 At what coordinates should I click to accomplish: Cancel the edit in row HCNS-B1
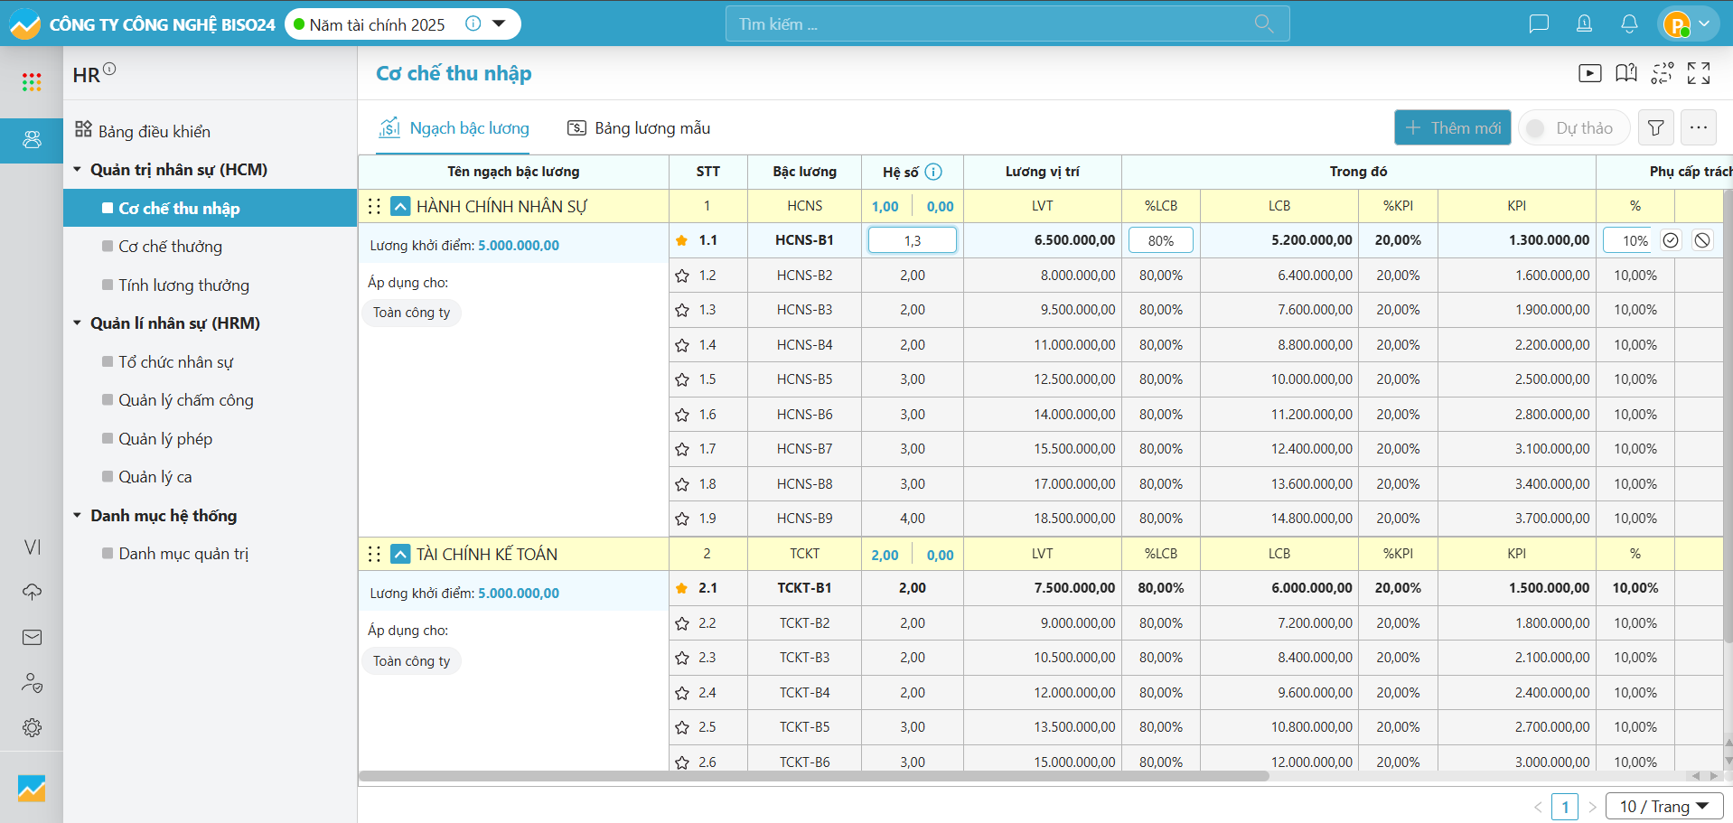pyautogui.click(x=1701, y=240)
